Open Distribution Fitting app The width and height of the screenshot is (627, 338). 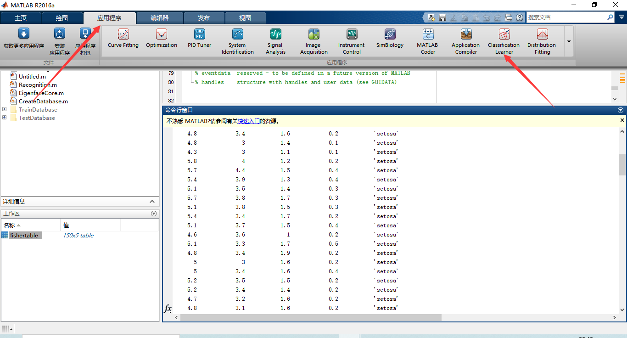[x=542, y=42]
